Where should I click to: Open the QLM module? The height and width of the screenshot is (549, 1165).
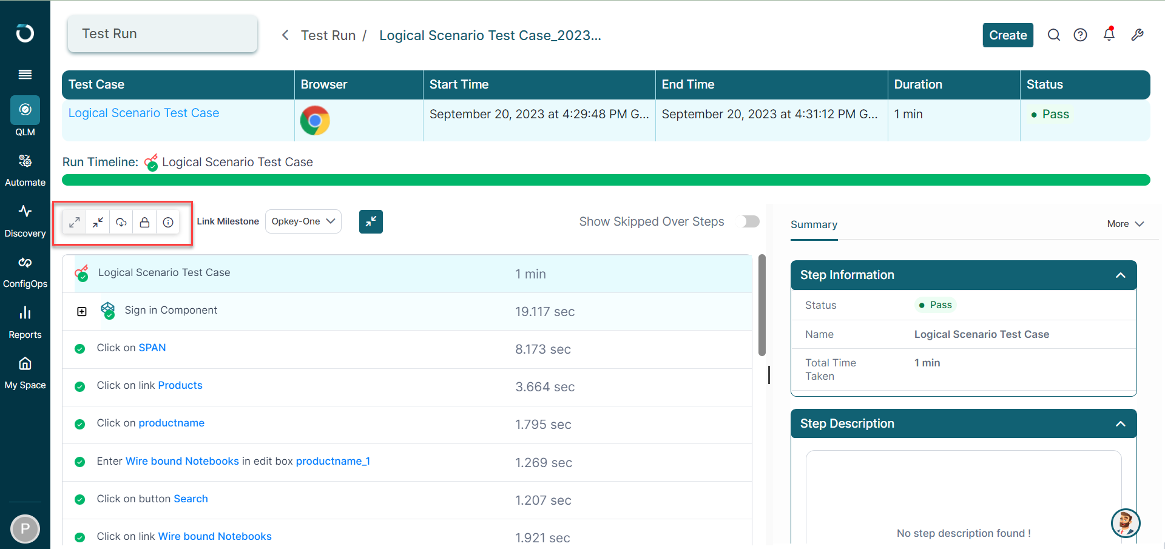(25, 116)
